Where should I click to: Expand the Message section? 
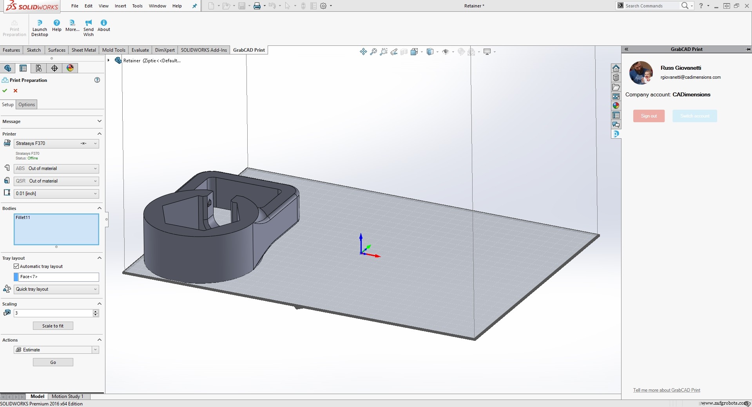coord(100,121)
